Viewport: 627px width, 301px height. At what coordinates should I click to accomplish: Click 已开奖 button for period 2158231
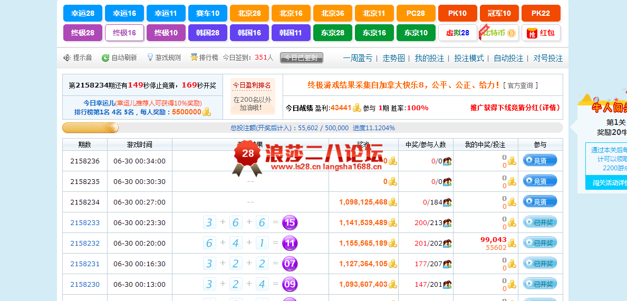pos(539,264)
